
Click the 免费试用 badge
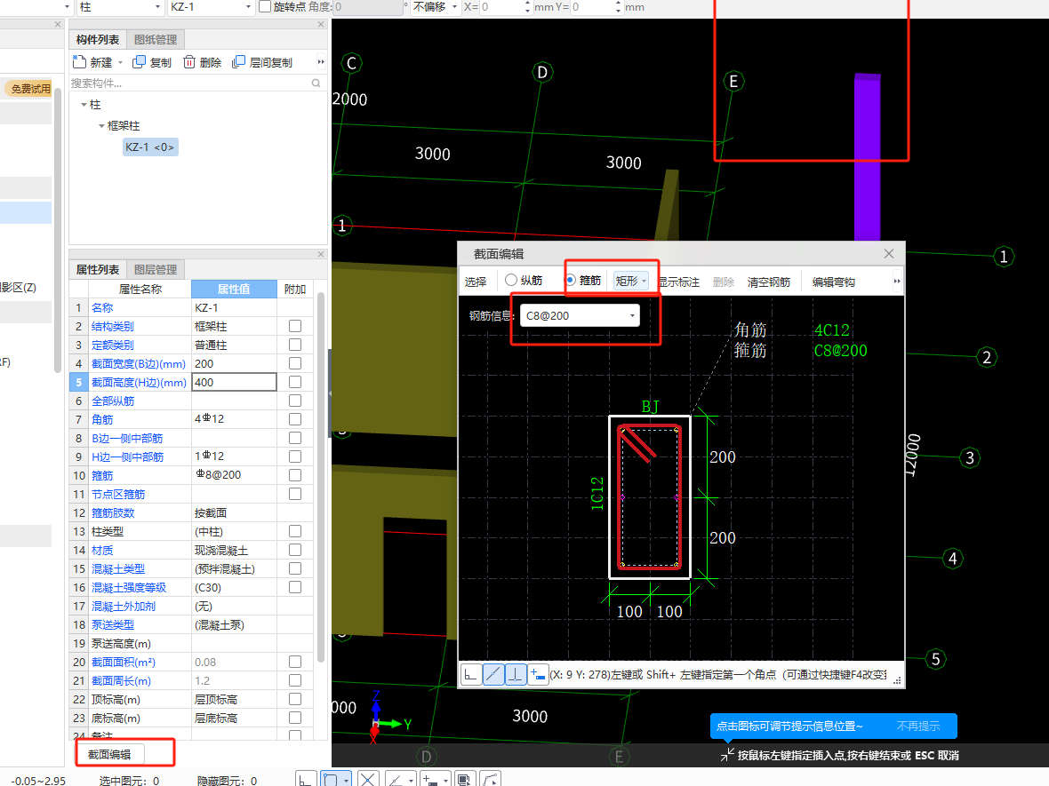30,89
